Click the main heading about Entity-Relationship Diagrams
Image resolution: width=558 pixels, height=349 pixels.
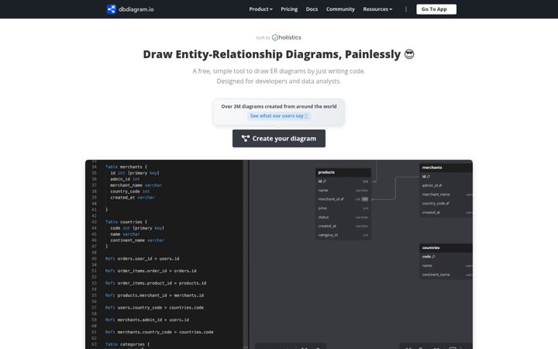pyautogui.click(x=279, y=54)
